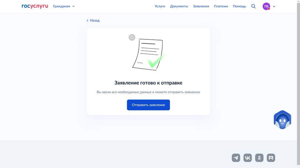Open the blue robot assistant chat
The height and width of the screenshot is (168, 300).
tap(282, 120)
